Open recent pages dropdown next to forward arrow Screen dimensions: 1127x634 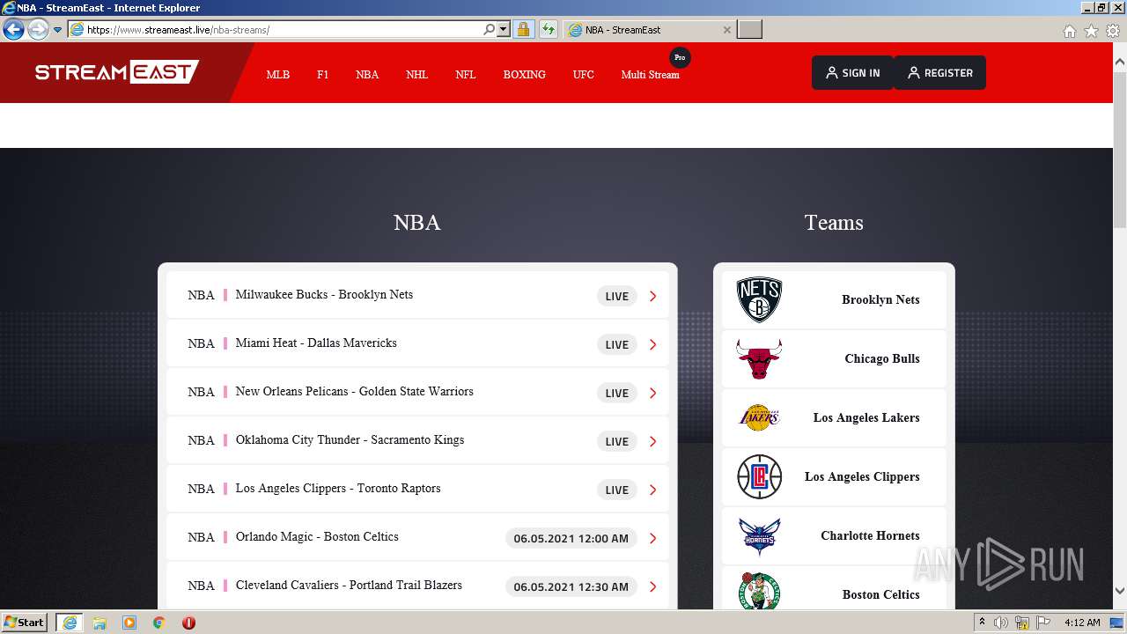(x=58, y=30)
